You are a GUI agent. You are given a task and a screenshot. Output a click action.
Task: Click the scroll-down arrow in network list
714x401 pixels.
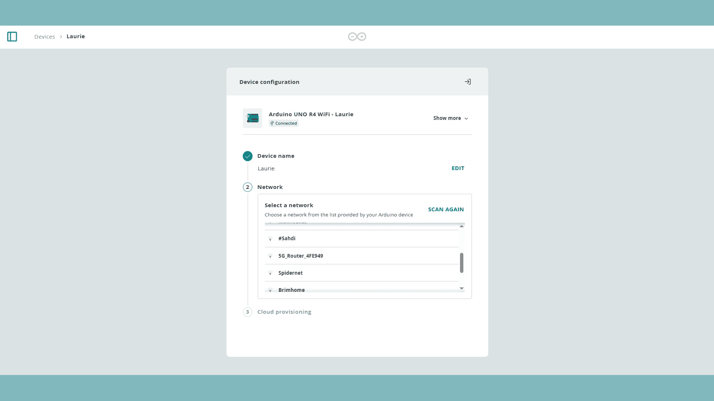[461, 288]
